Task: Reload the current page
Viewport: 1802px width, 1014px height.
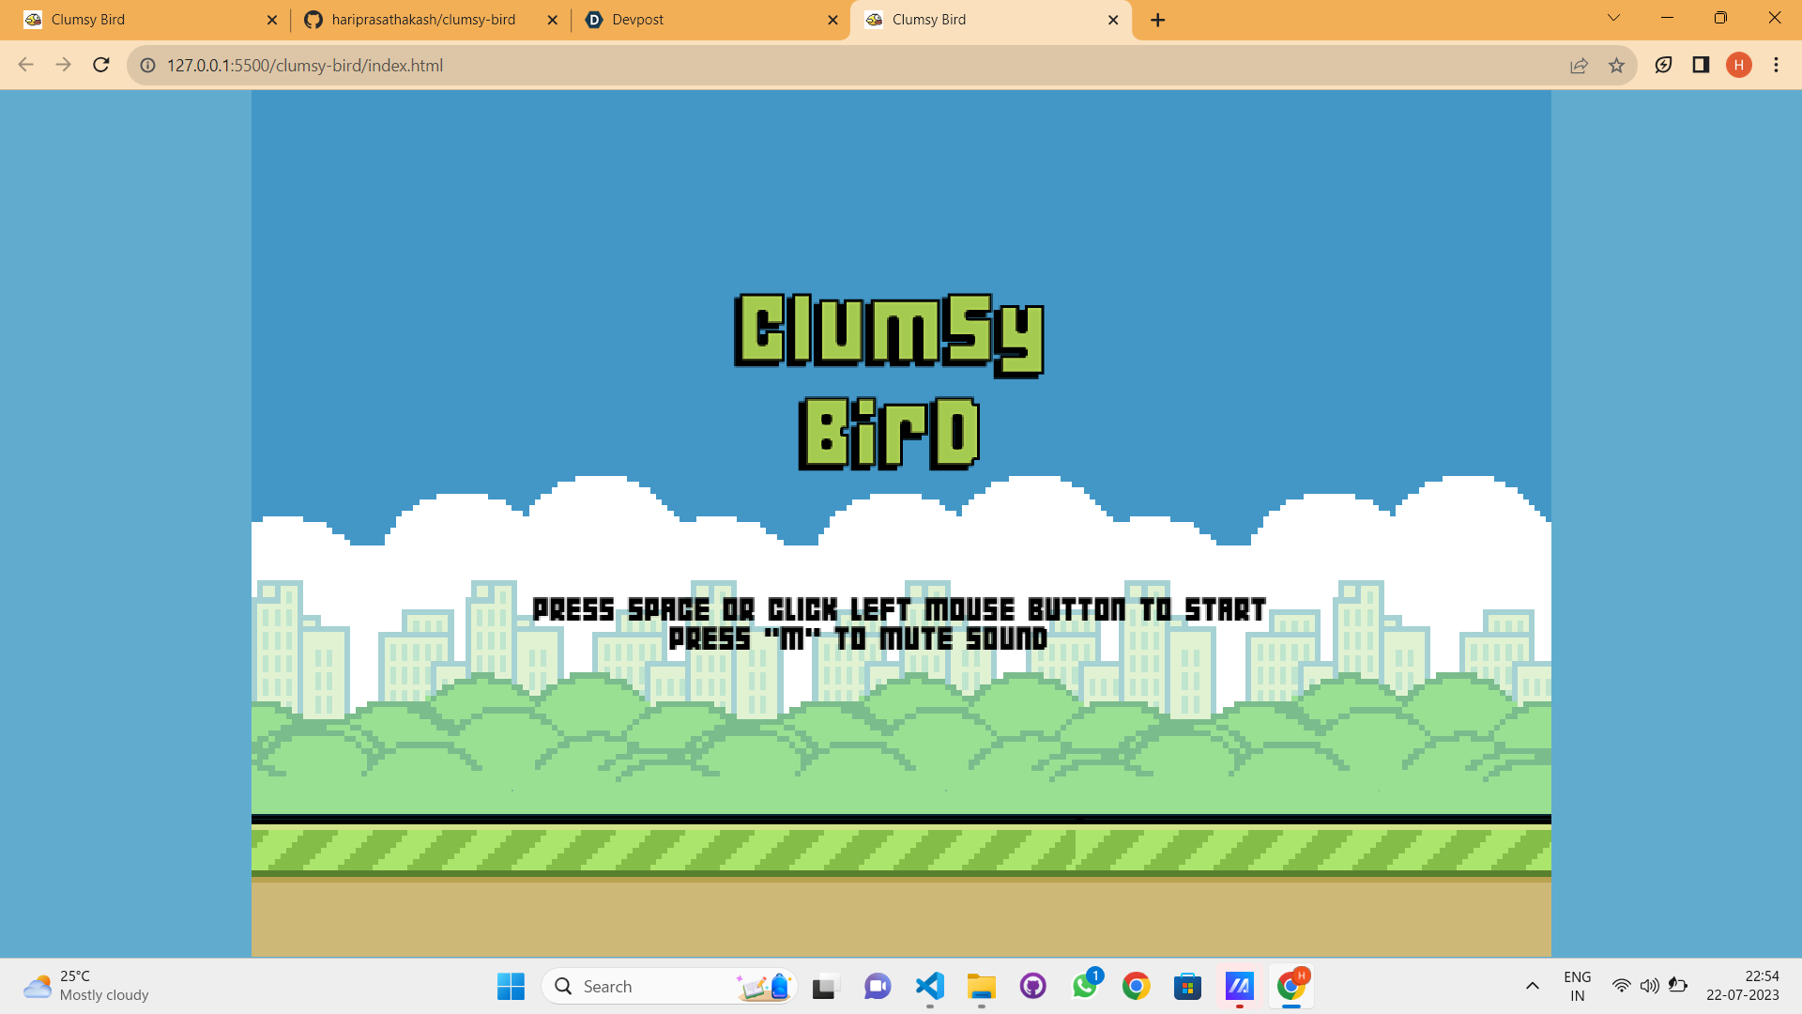Action: (x=101, y=65)
